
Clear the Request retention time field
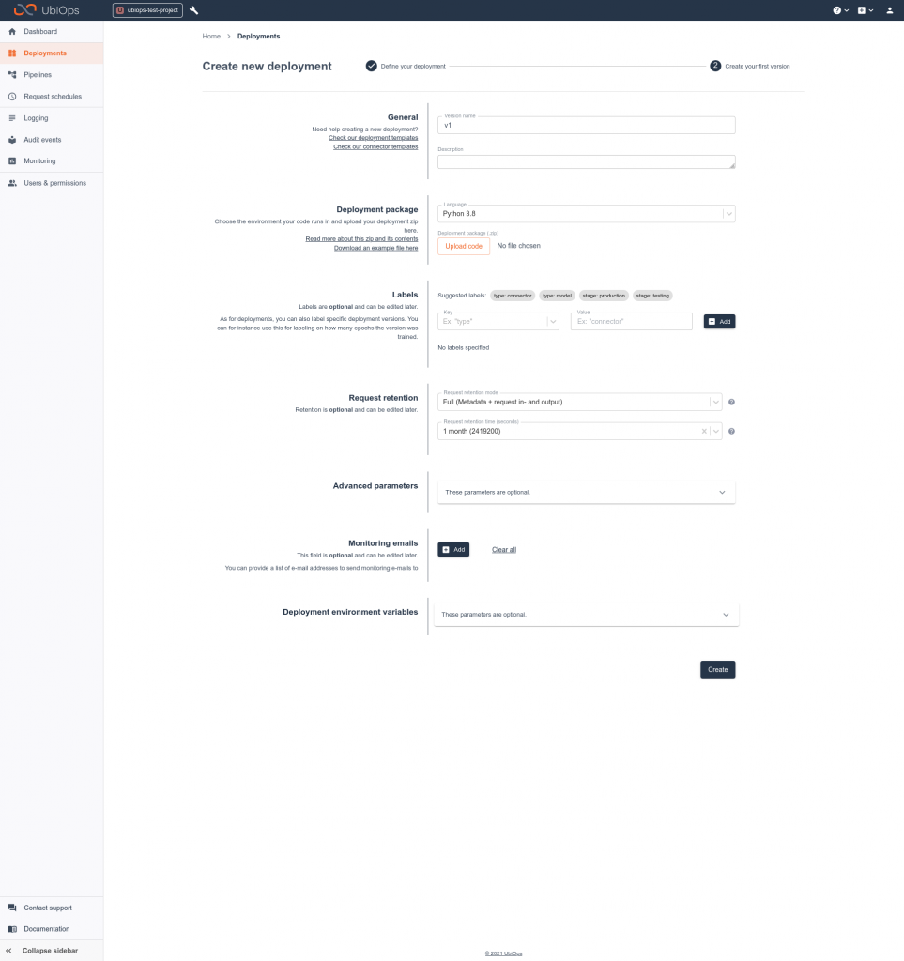click(x=704, y=430)
